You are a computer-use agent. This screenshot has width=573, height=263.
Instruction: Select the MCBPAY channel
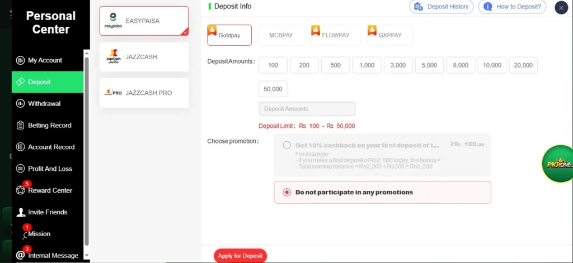pyautogui.click(x=281, y=35)
